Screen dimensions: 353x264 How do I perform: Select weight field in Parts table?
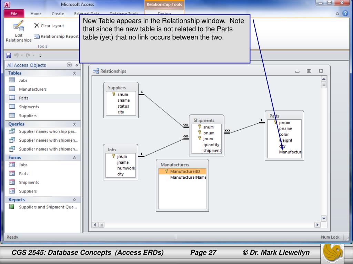(x=284, y=140)
